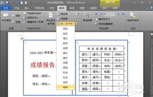The image size is (153, 97).
Task: Click 自动检查错误 auto check errors
Action: pos(104,24)
